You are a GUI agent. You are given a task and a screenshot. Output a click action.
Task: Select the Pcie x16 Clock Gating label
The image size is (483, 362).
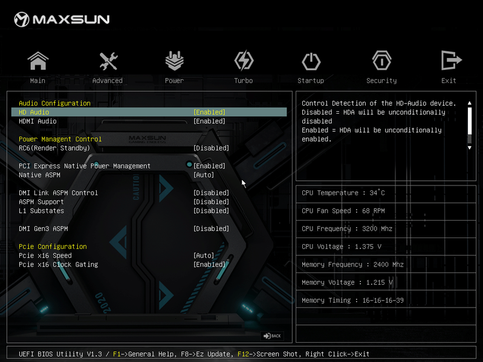tap(59, 265)
